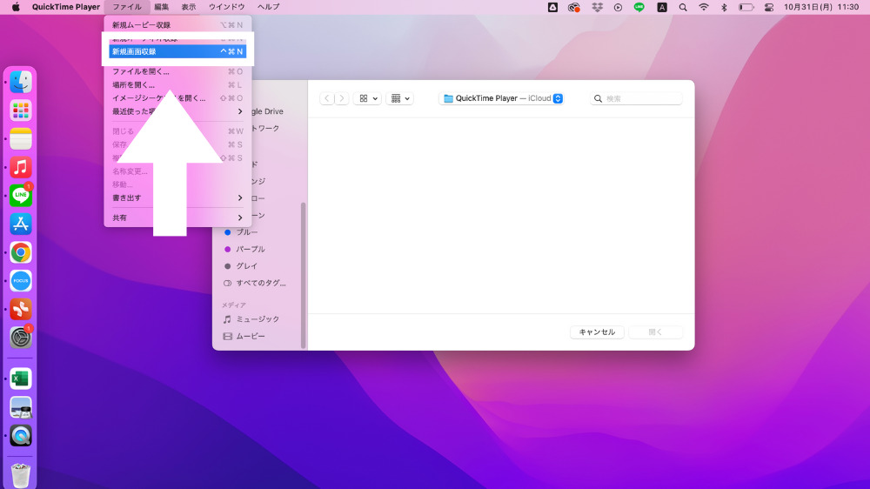Open the ウインドウ menu
Image resolution: width=870 pixels, height=489 pixels.
pyautogui.click(x=226, y=7)
